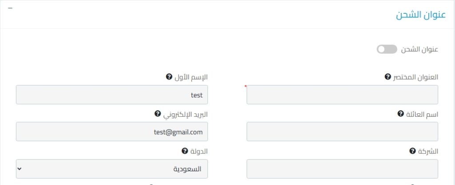
Task: Click help icon next to الإسم الأول
Action: [169, 77]
